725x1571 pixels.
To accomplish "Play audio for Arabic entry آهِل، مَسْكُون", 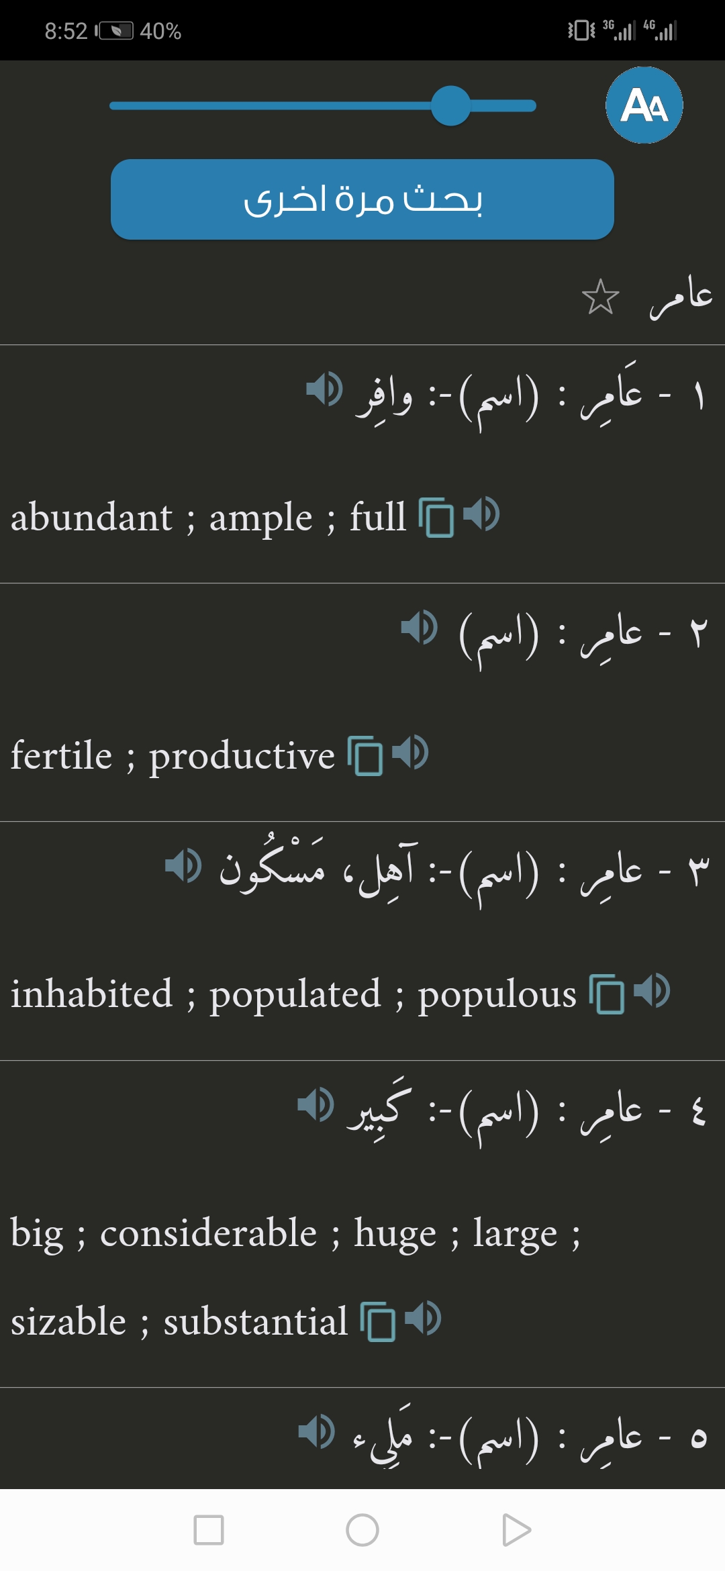I will click(183, 865).
